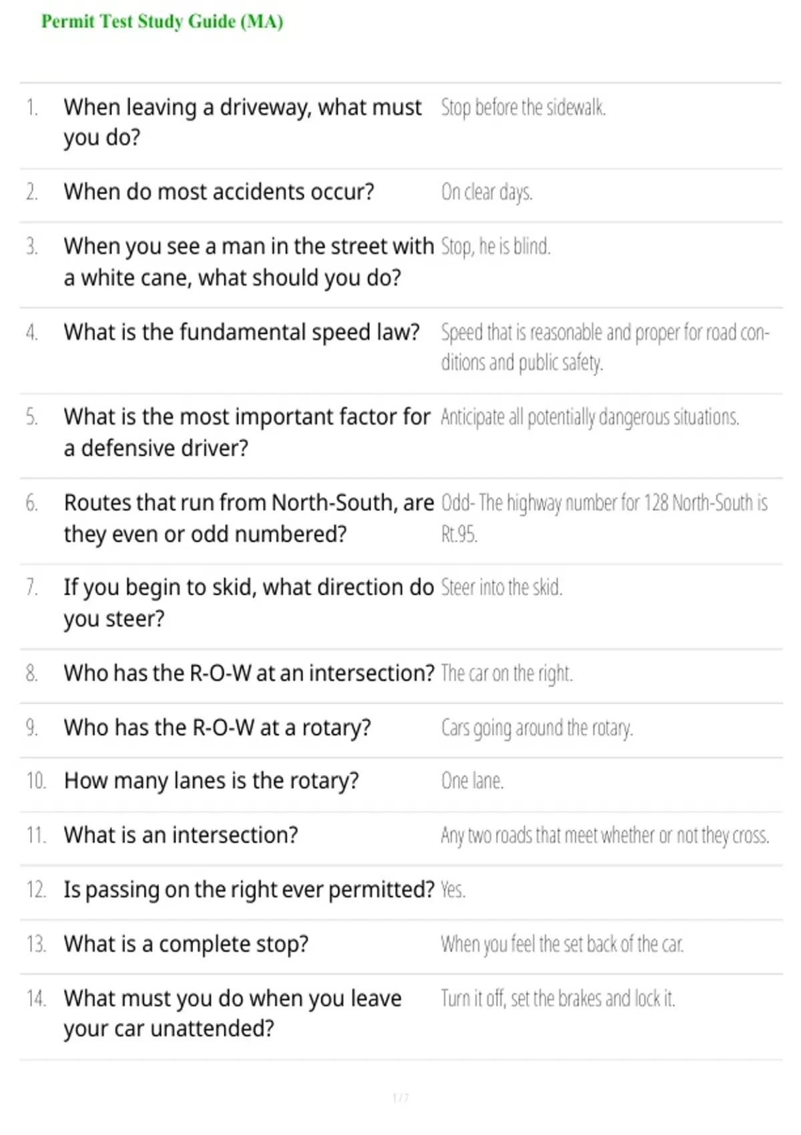Select 'How many lanes is the rotary?'
The height and width of the screenshot is (1135, 801).
point(211,780)
